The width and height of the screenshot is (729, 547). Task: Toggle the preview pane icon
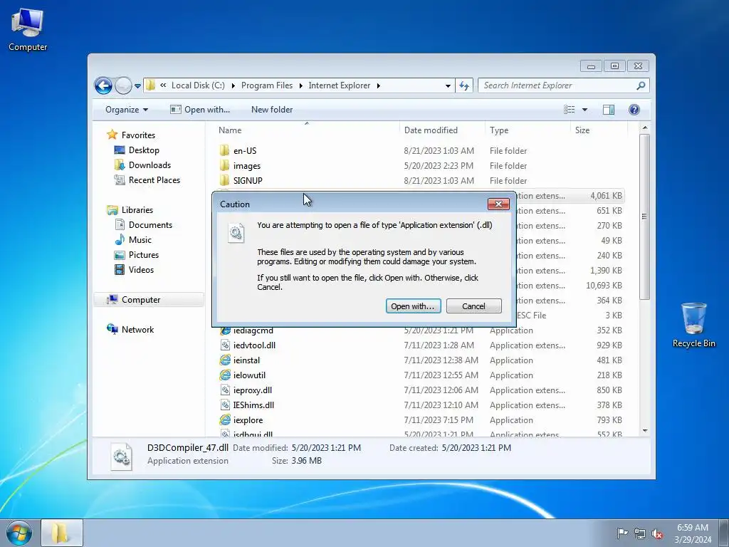[609, 110]
